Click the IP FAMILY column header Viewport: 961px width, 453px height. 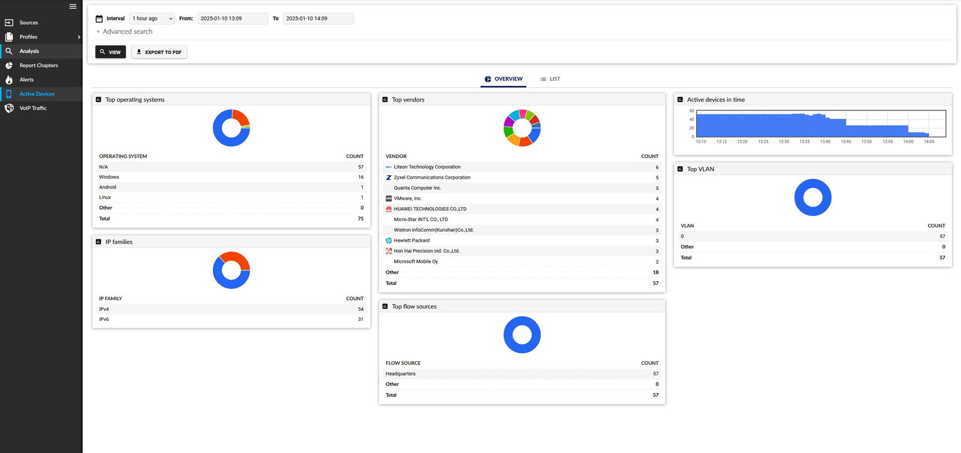[x=111, y=299]
